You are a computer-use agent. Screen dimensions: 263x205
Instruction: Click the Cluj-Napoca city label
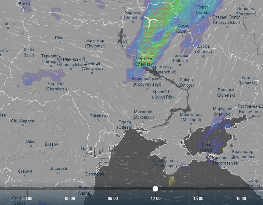coord(22,121)
